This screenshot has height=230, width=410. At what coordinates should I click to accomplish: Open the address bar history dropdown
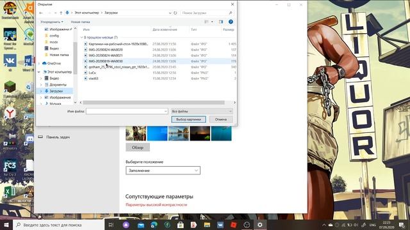(x=170, y=13)
